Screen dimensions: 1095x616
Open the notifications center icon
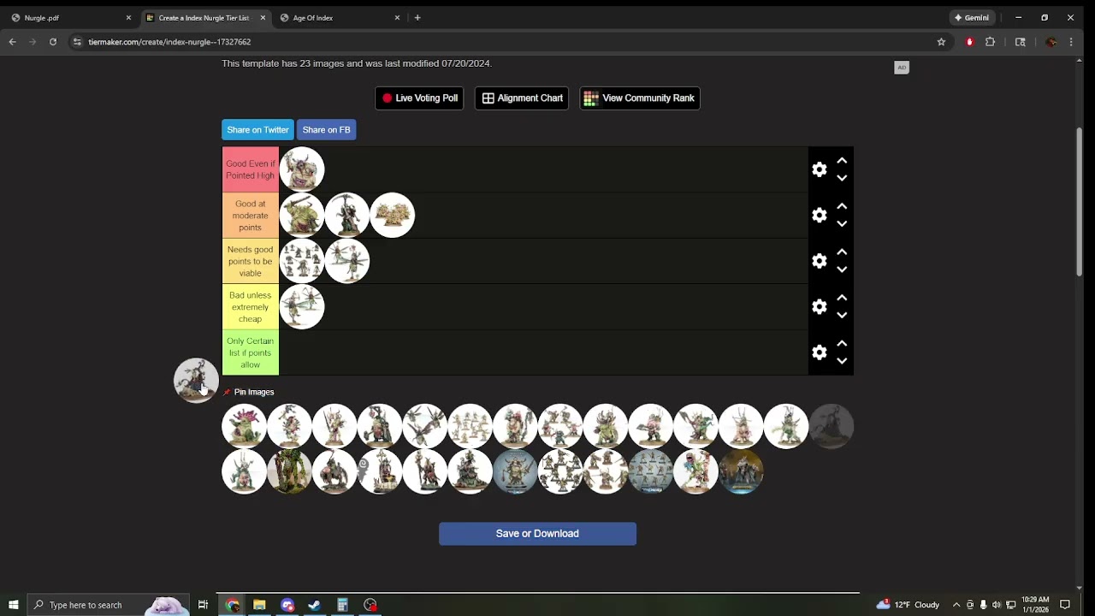click(x=1065, y=605)
